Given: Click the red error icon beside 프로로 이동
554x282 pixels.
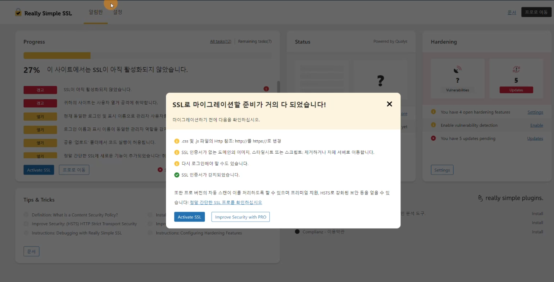Looking at the screenshot, I should [x=160, y=170].
